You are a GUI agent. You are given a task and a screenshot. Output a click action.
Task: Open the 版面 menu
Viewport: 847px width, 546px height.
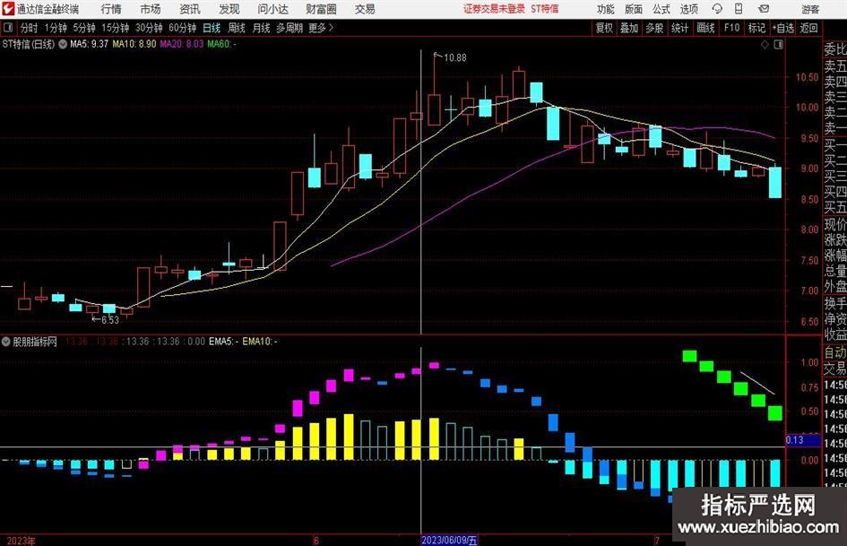(633, 9)
